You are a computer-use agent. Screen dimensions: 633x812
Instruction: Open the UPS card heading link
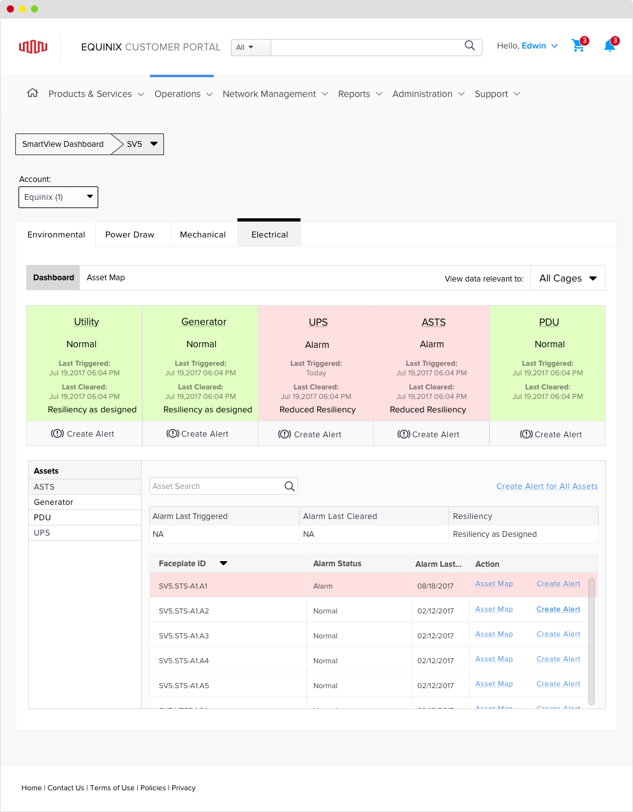pos(318,322)
